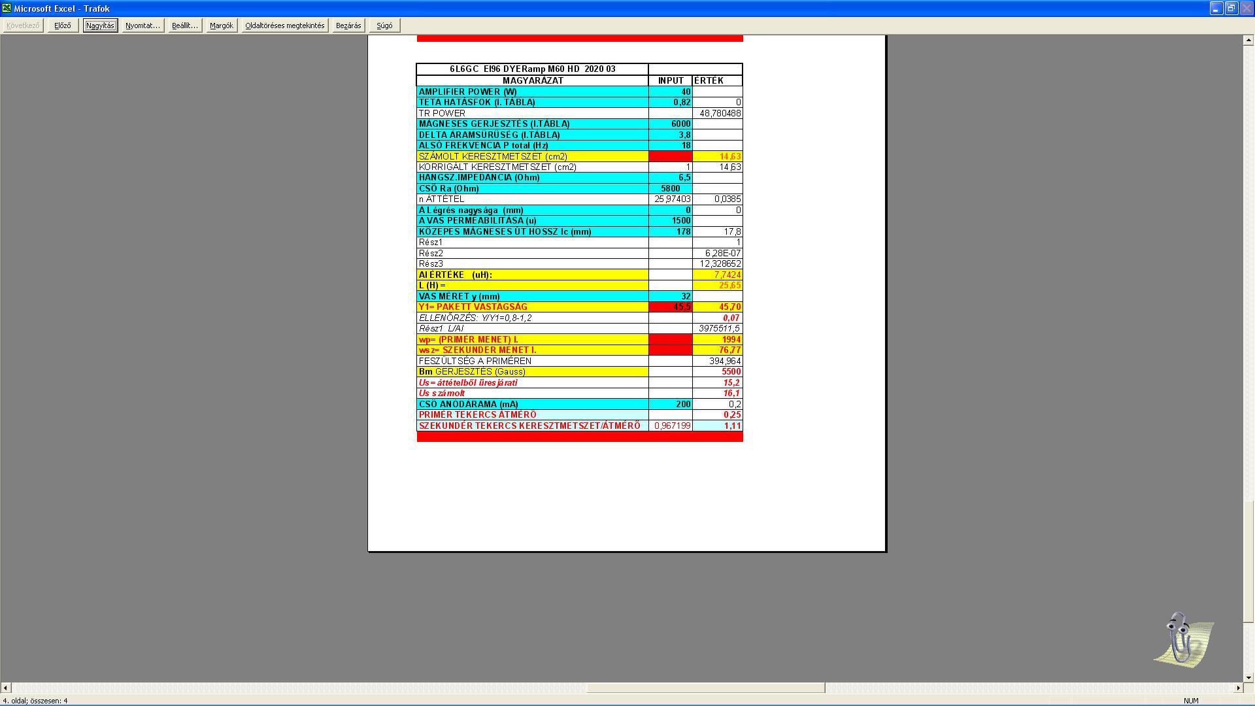Click vertical scrollbar up arrow
Viewport: 1255px width, 706px height.
click(x=1248, y=41)
